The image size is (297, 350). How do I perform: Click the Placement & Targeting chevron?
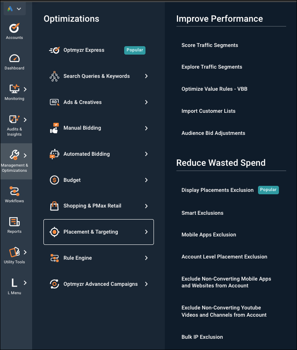(146, 232)
